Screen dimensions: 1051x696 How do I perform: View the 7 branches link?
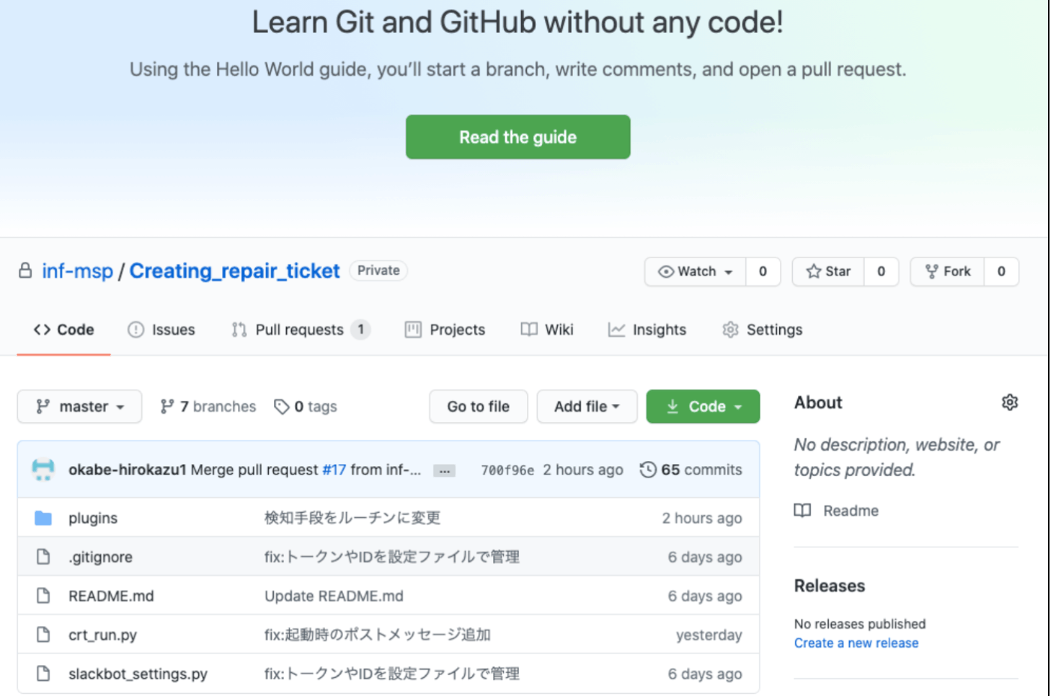point(208,406)
